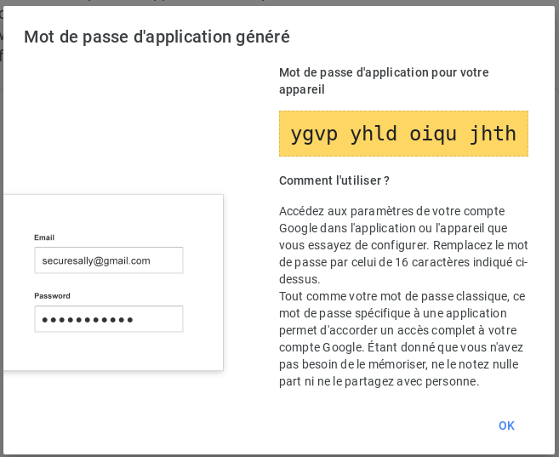Click the Password field with masked dots
This screenshot has width=559, height=457.
pos(109,318)
